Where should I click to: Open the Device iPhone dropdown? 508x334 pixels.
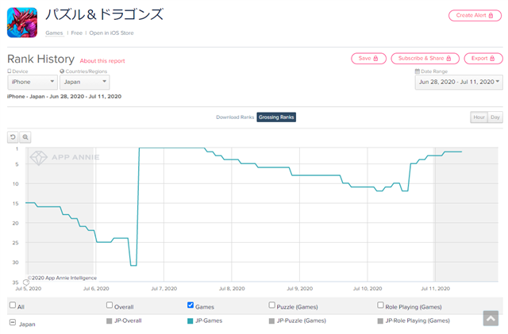pos(33,82)
